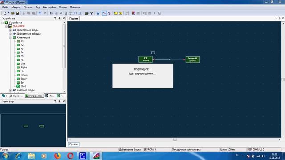The width and height of the screenshot is (285, 160).
Task: Toggle pin on the Навигатор panel
Action: point(59,101)
